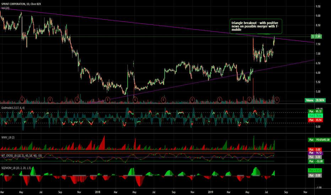
Task: Click the 9.50 price axis tick
Action: coord(318,6)
